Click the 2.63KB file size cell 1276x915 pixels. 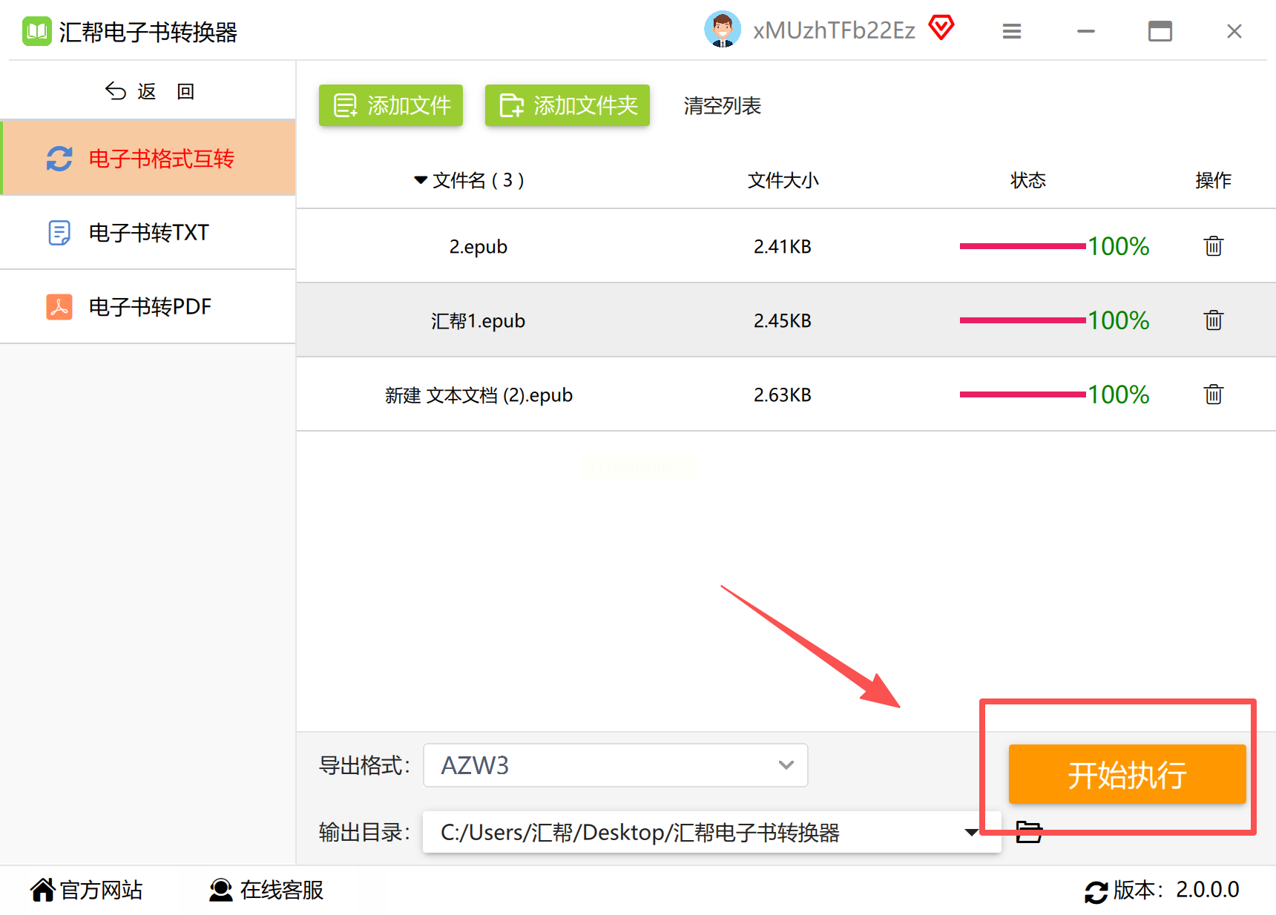tap(783, 394)
